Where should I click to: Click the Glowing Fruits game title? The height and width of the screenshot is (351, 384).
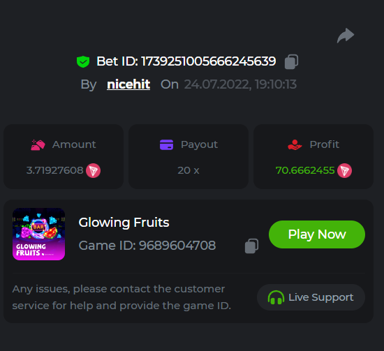124,223
